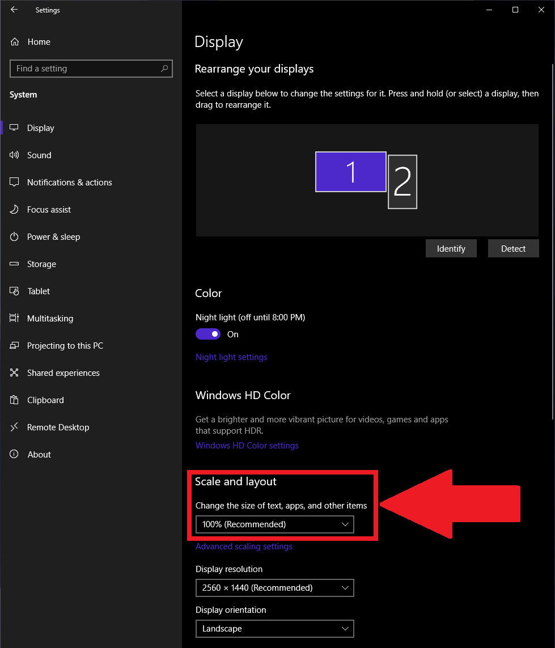Click the Home house icon
The height and width of the screenshot is (648, 555).
point(15,42)
